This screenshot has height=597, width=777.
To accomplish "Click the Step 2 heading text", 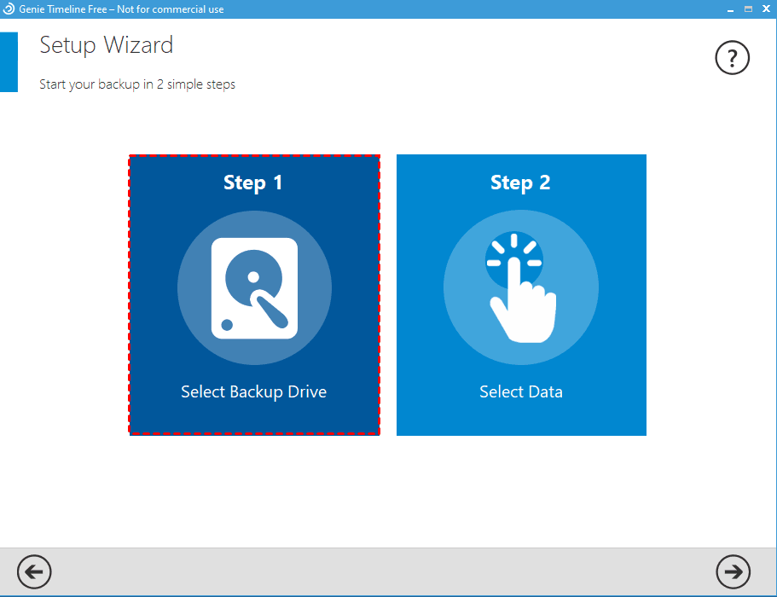I will pos(520,182).
